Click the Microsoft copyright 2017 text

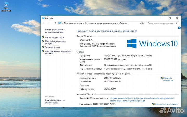pos(98,45)
